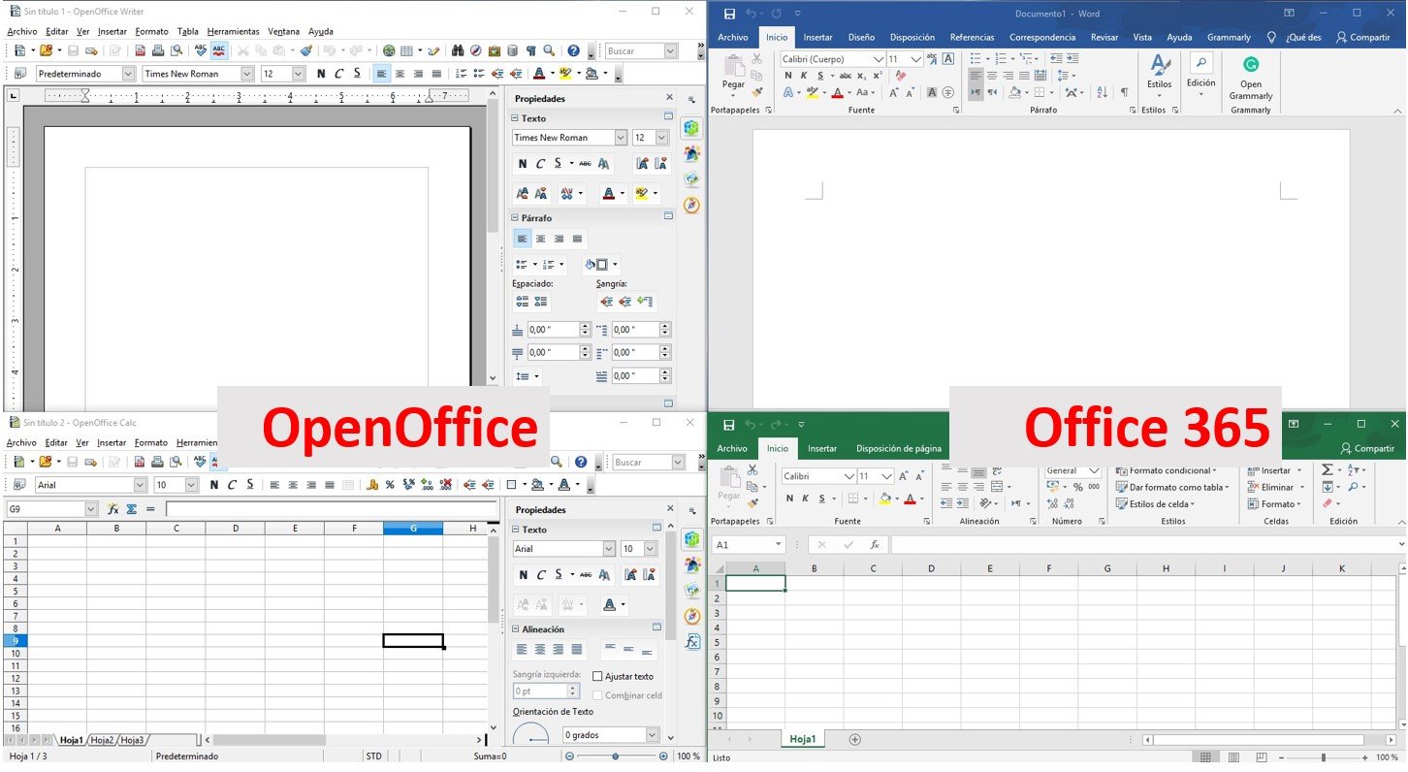Click the bullet list icon in Word's Párrafo group
This screenshot has height=772, width=1408.
pos(977,59)
